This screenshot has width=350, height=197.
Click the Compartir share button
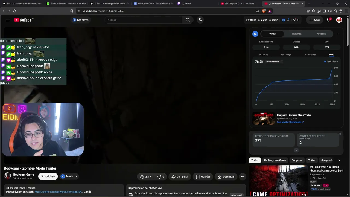[180, 177]
